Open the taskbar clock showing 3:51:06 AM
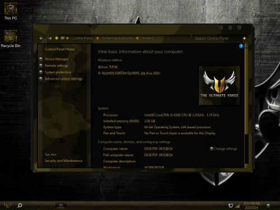Viewport: 280px width, 210px height. point(251,206)
